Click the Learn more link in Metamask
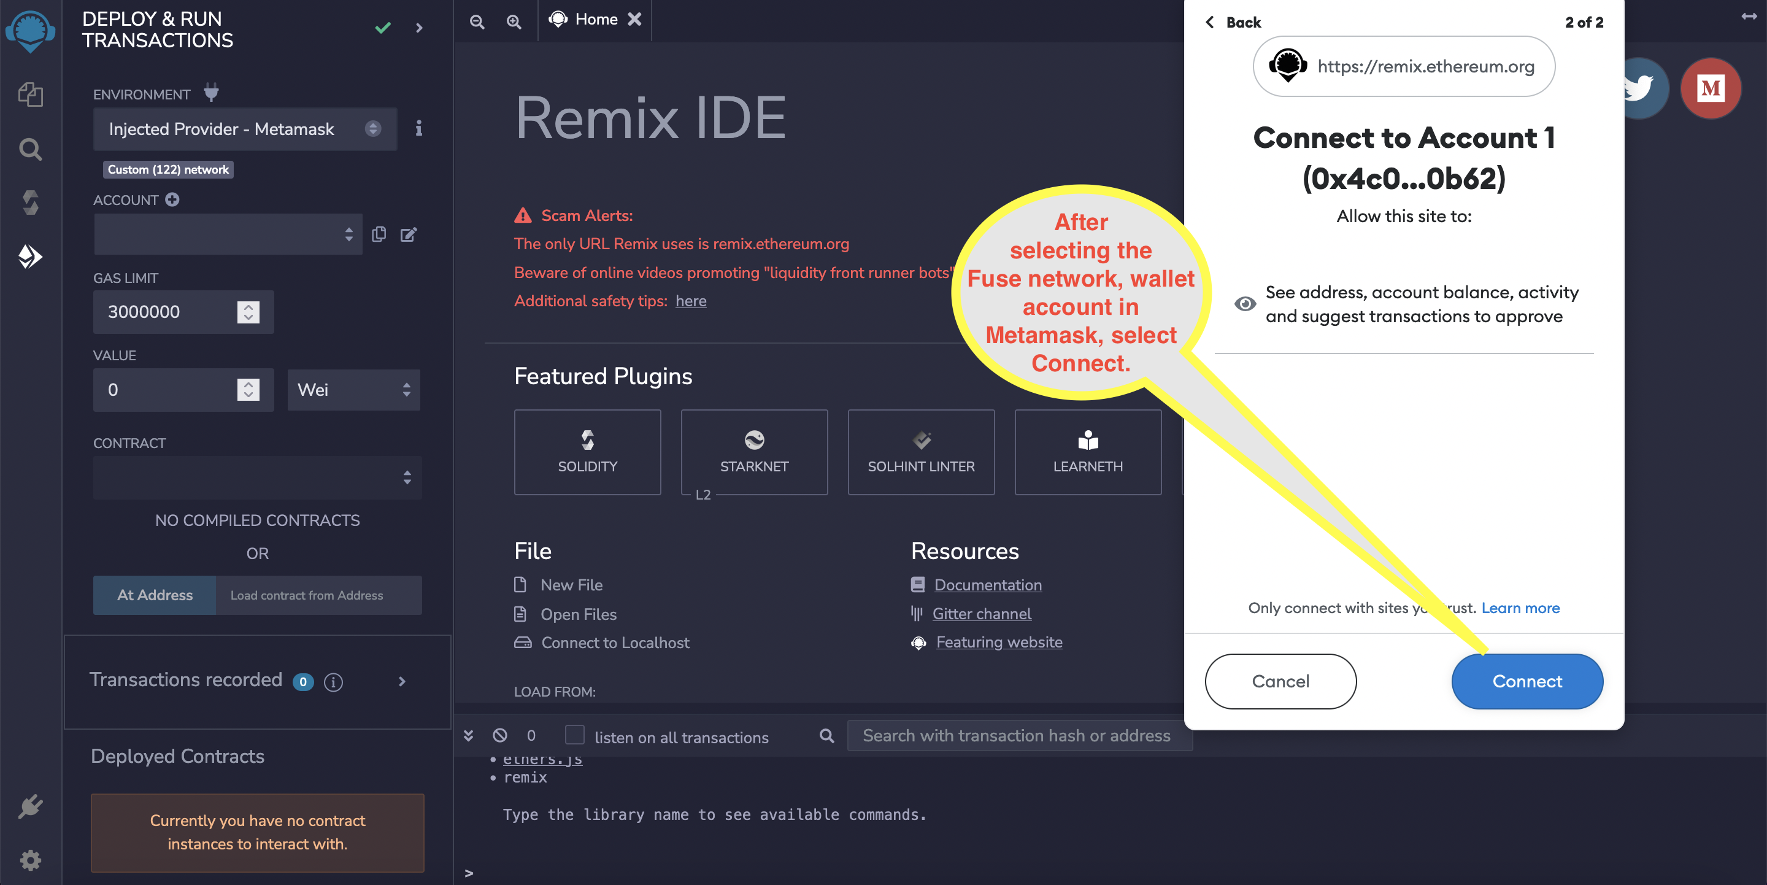 click(x=1520, y=608)
